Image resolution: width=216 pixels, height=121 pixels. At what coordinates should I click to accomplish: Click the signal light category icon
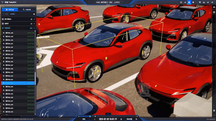click(3, 24)
